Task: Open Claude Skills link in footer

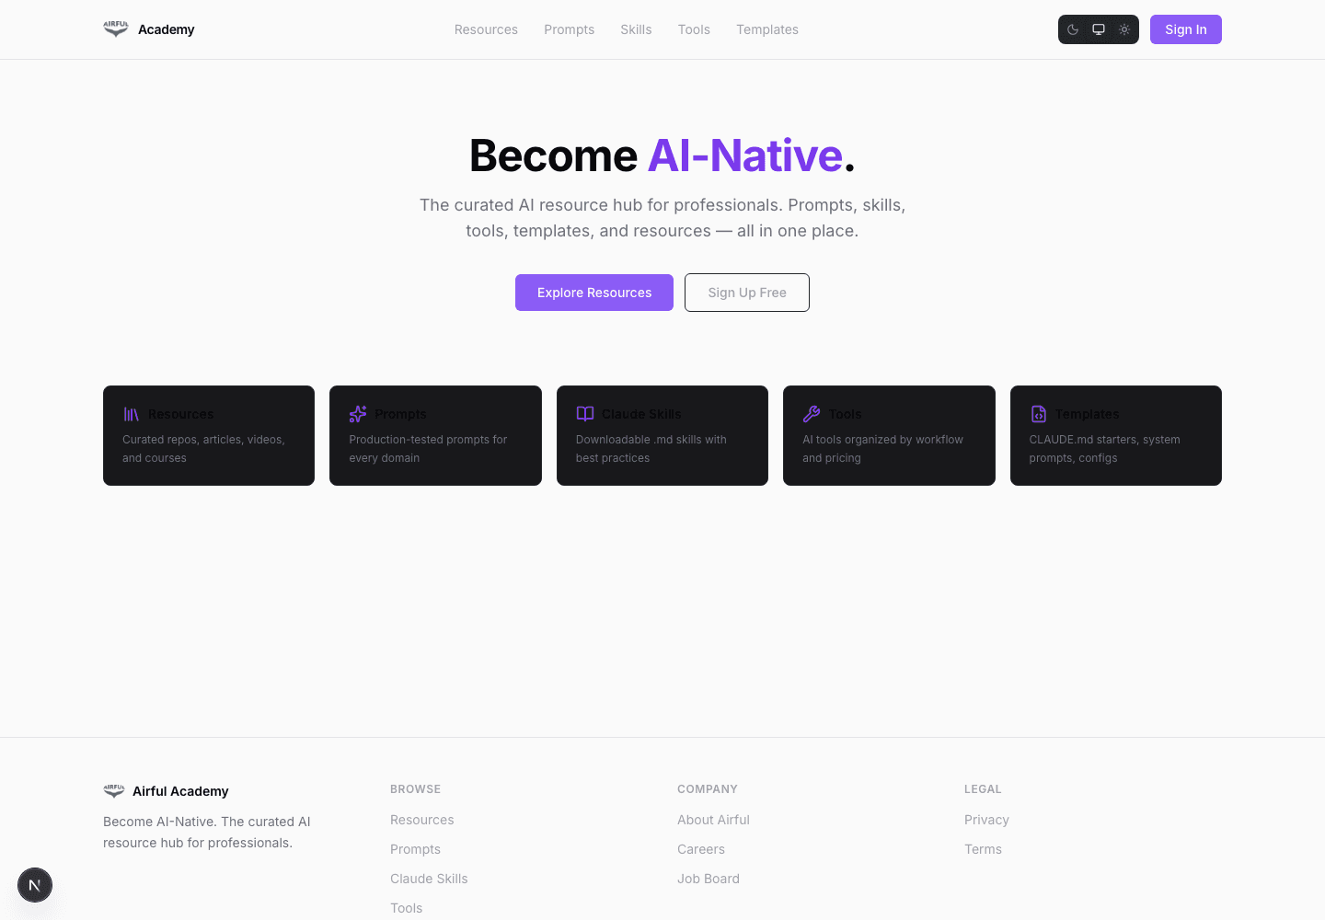Action: click(429, 879)
